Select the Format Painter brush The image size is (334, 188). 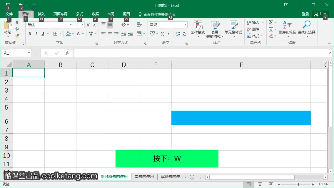point(17,36)
